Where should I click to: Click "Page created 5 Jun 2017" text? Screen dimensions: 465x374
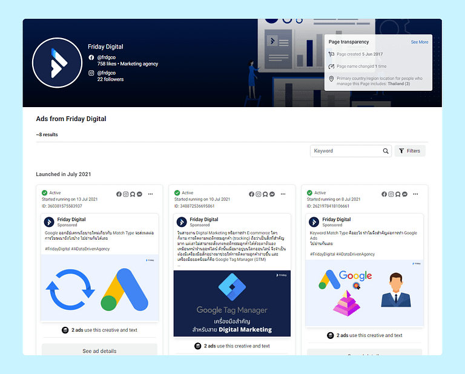click(360, 54)
